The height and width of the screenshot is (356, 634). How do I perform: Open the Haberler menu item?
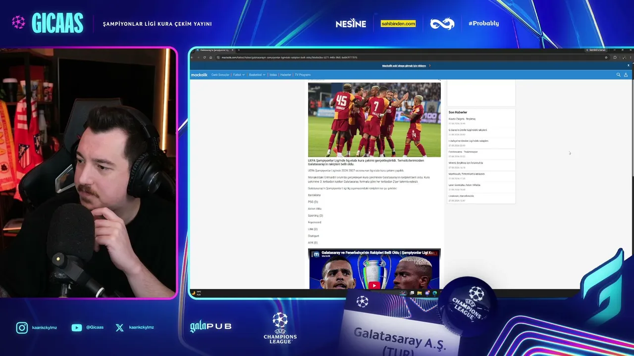click(x=286, y=75)
